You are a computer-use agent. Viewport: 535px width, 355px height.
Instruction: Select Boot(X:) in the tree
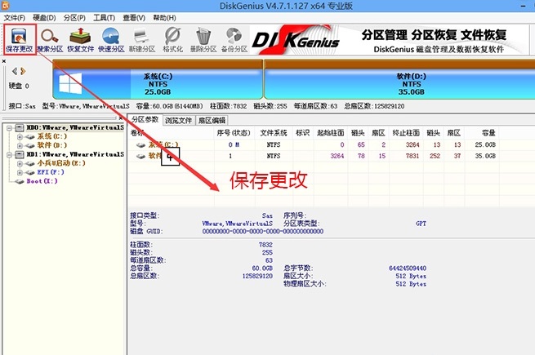tap(42, 181)
